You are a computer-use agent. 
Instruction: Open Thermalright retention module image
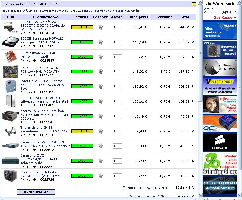point(10,131)
